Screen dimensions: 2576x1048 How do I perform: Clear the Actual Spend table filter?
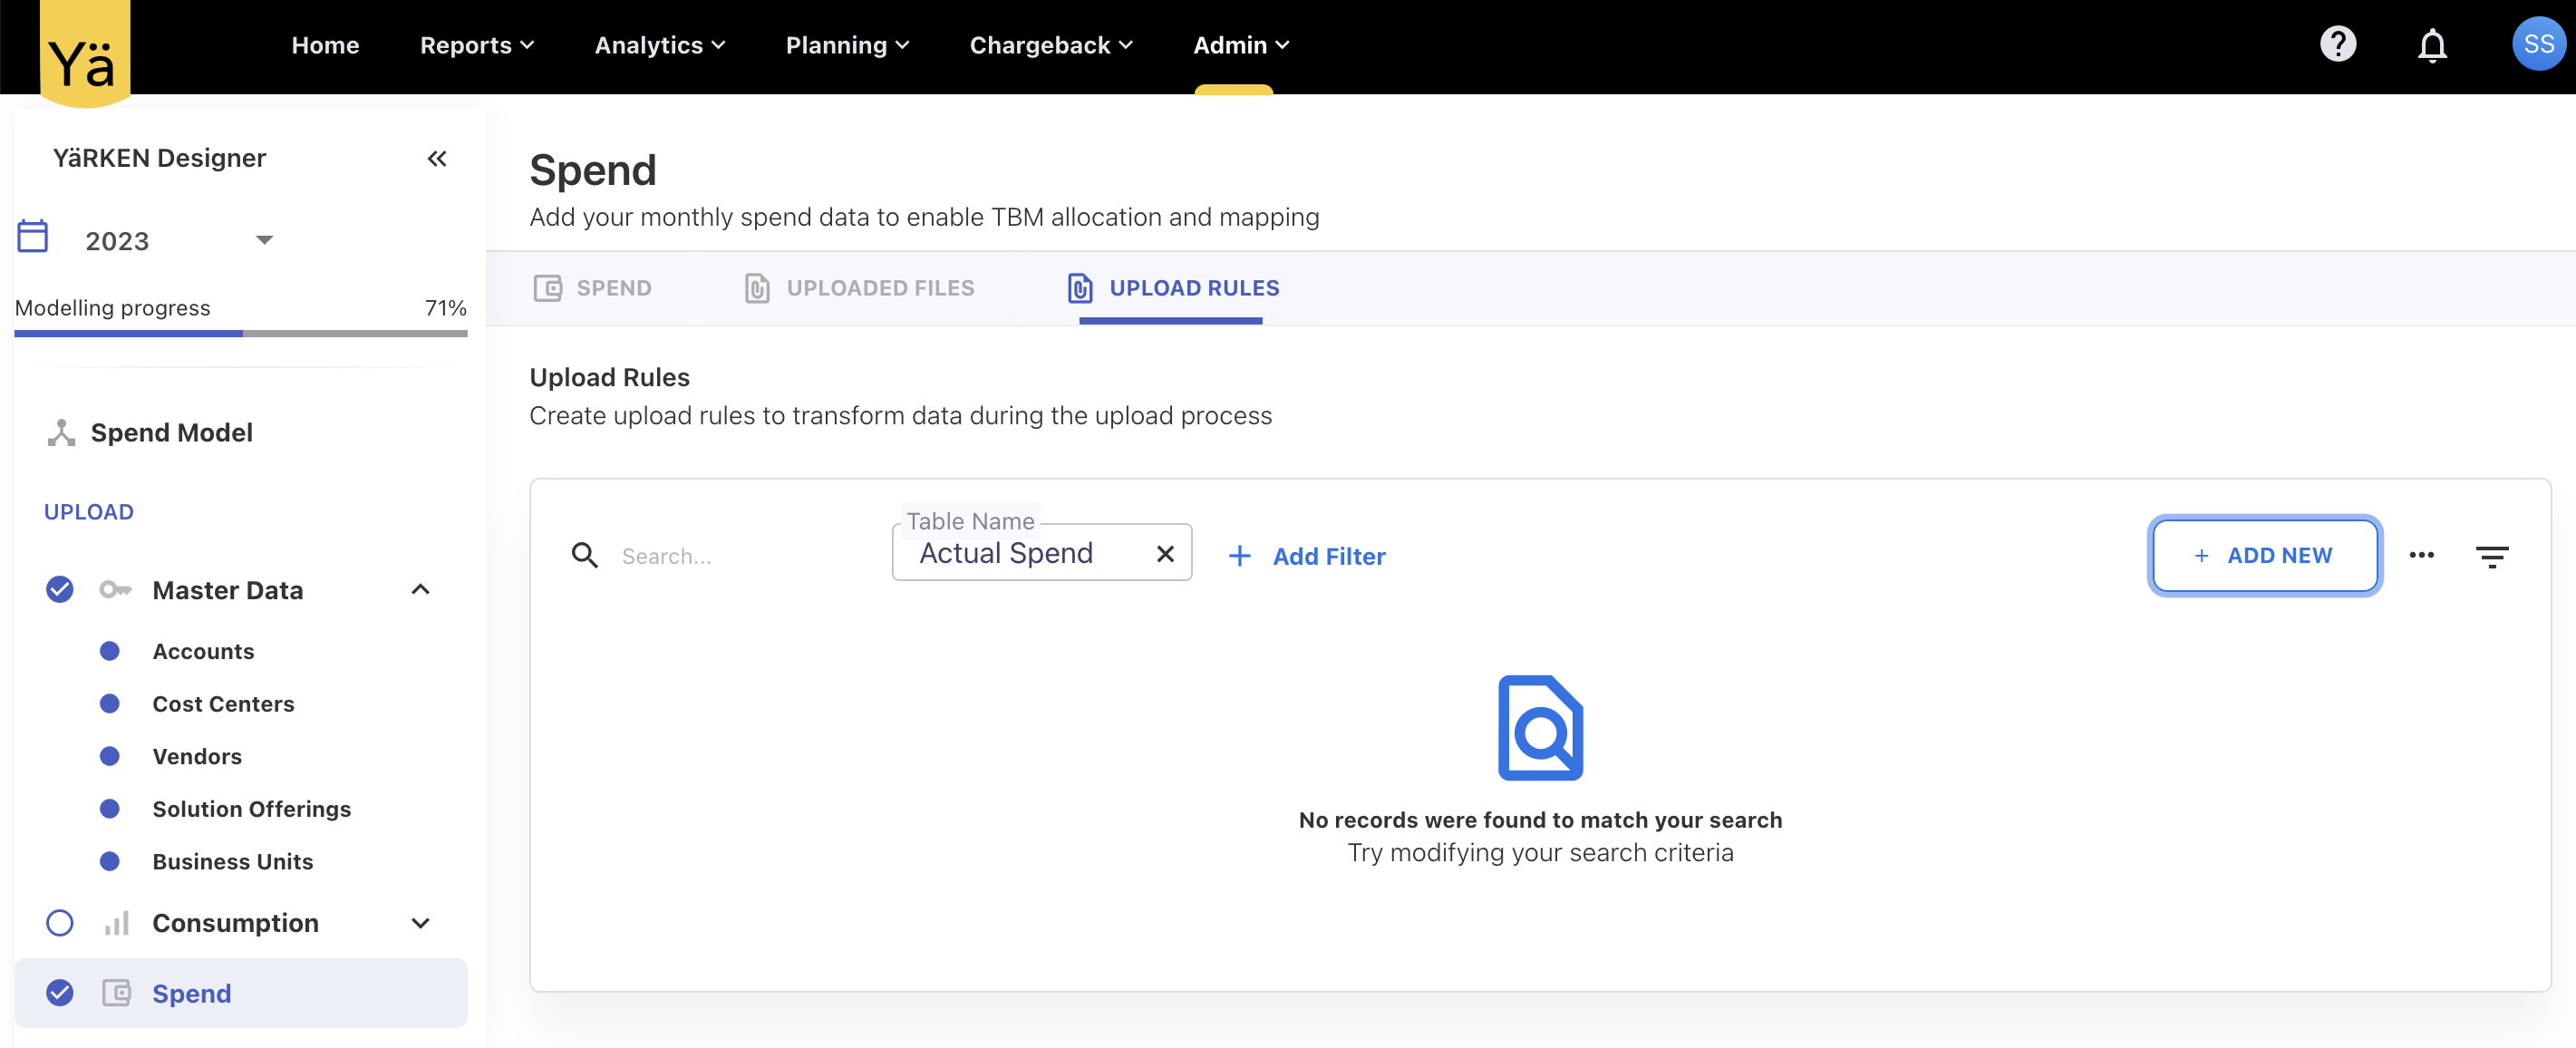(x=1164, y=554)
